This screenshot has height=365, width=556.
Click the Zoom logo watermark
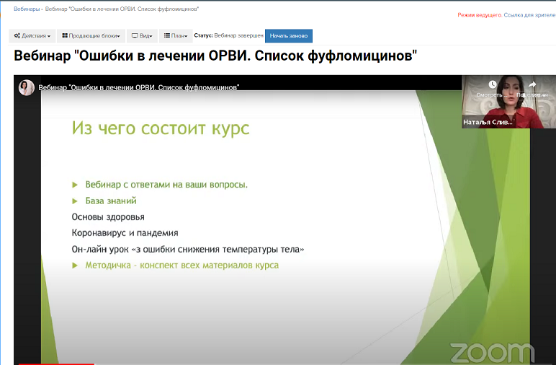pos(493,352)
